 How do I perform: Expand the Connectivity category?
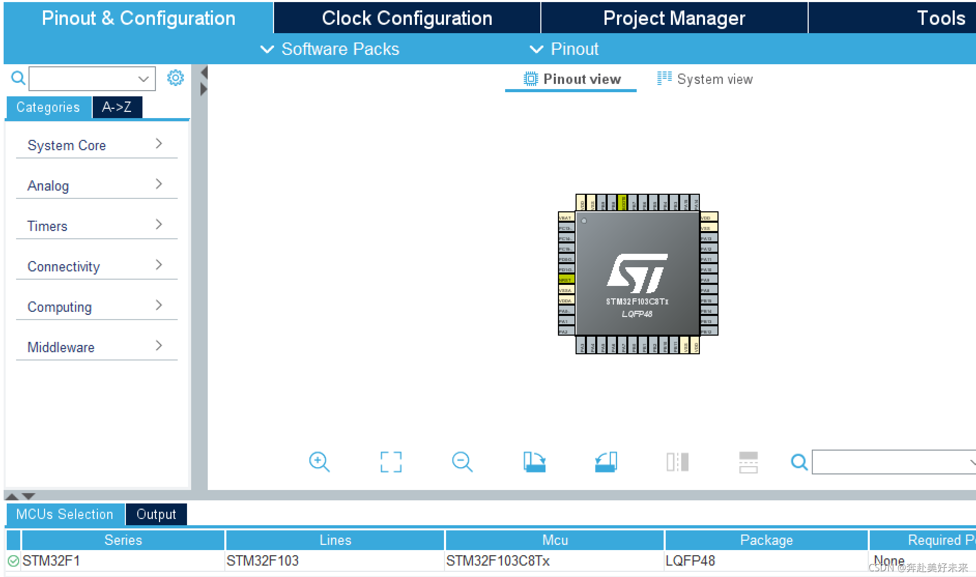click(x=97, y=266)
